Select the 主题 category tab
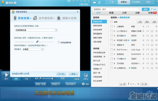The height and width of the screenshot is (101, 158). (137, 13)
